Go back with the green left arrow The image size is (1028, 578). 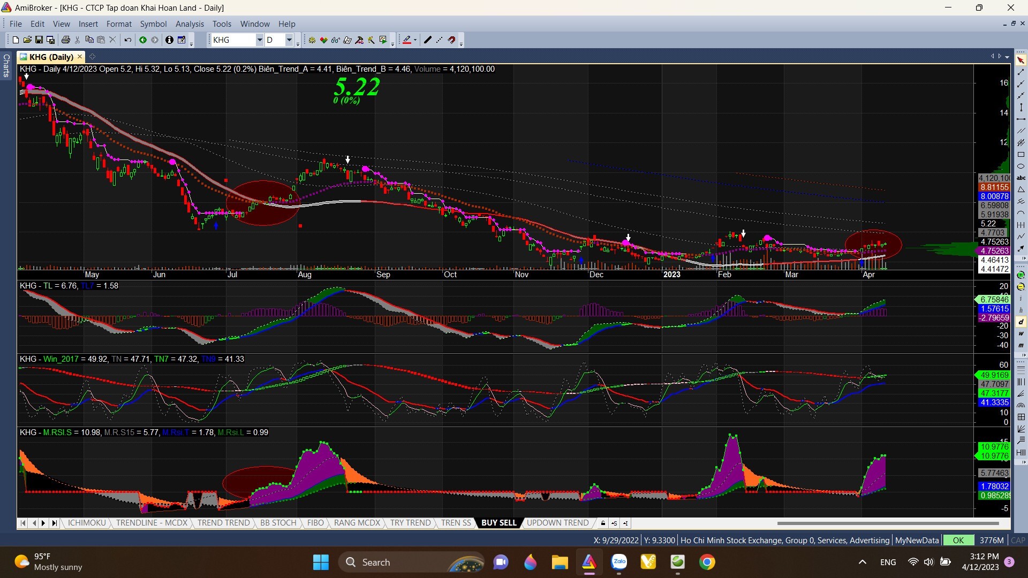pyautogui.click(x=143, y=40)
